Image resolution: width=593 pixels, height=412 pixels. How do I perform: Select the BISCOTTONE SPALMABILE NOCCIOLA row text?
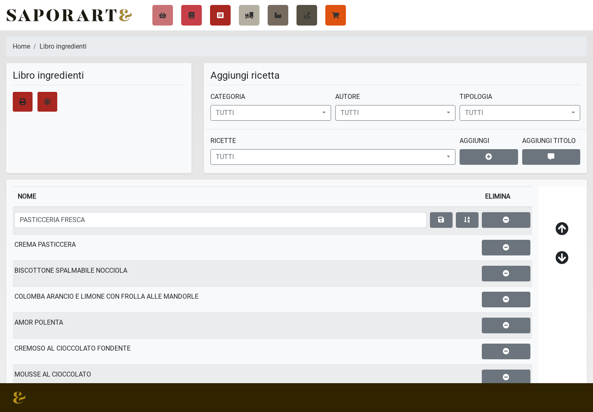coord(71,271)
